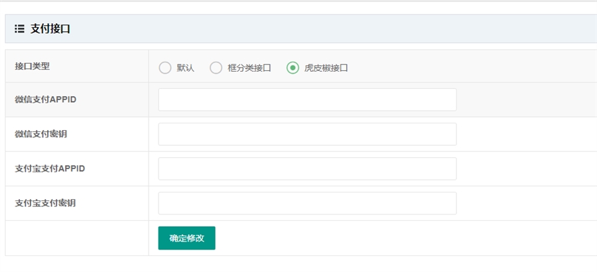The width and height of the screenshot is (597, 272).
Task: Select the 框分类接口 radio button circle
Action: pos(216,68)
